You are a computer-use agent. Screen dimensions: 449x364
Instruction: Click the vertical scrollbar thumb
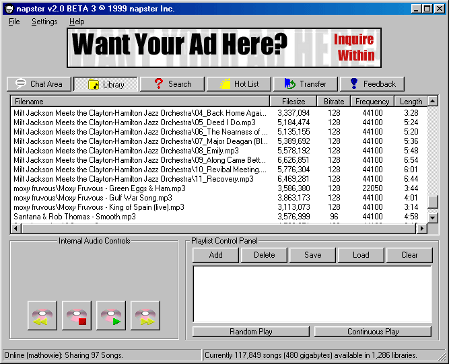click(433, 202)
